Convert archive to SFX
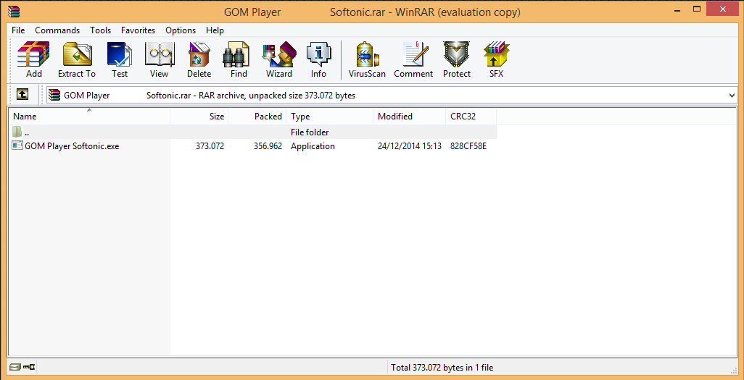 coord(496,59)
